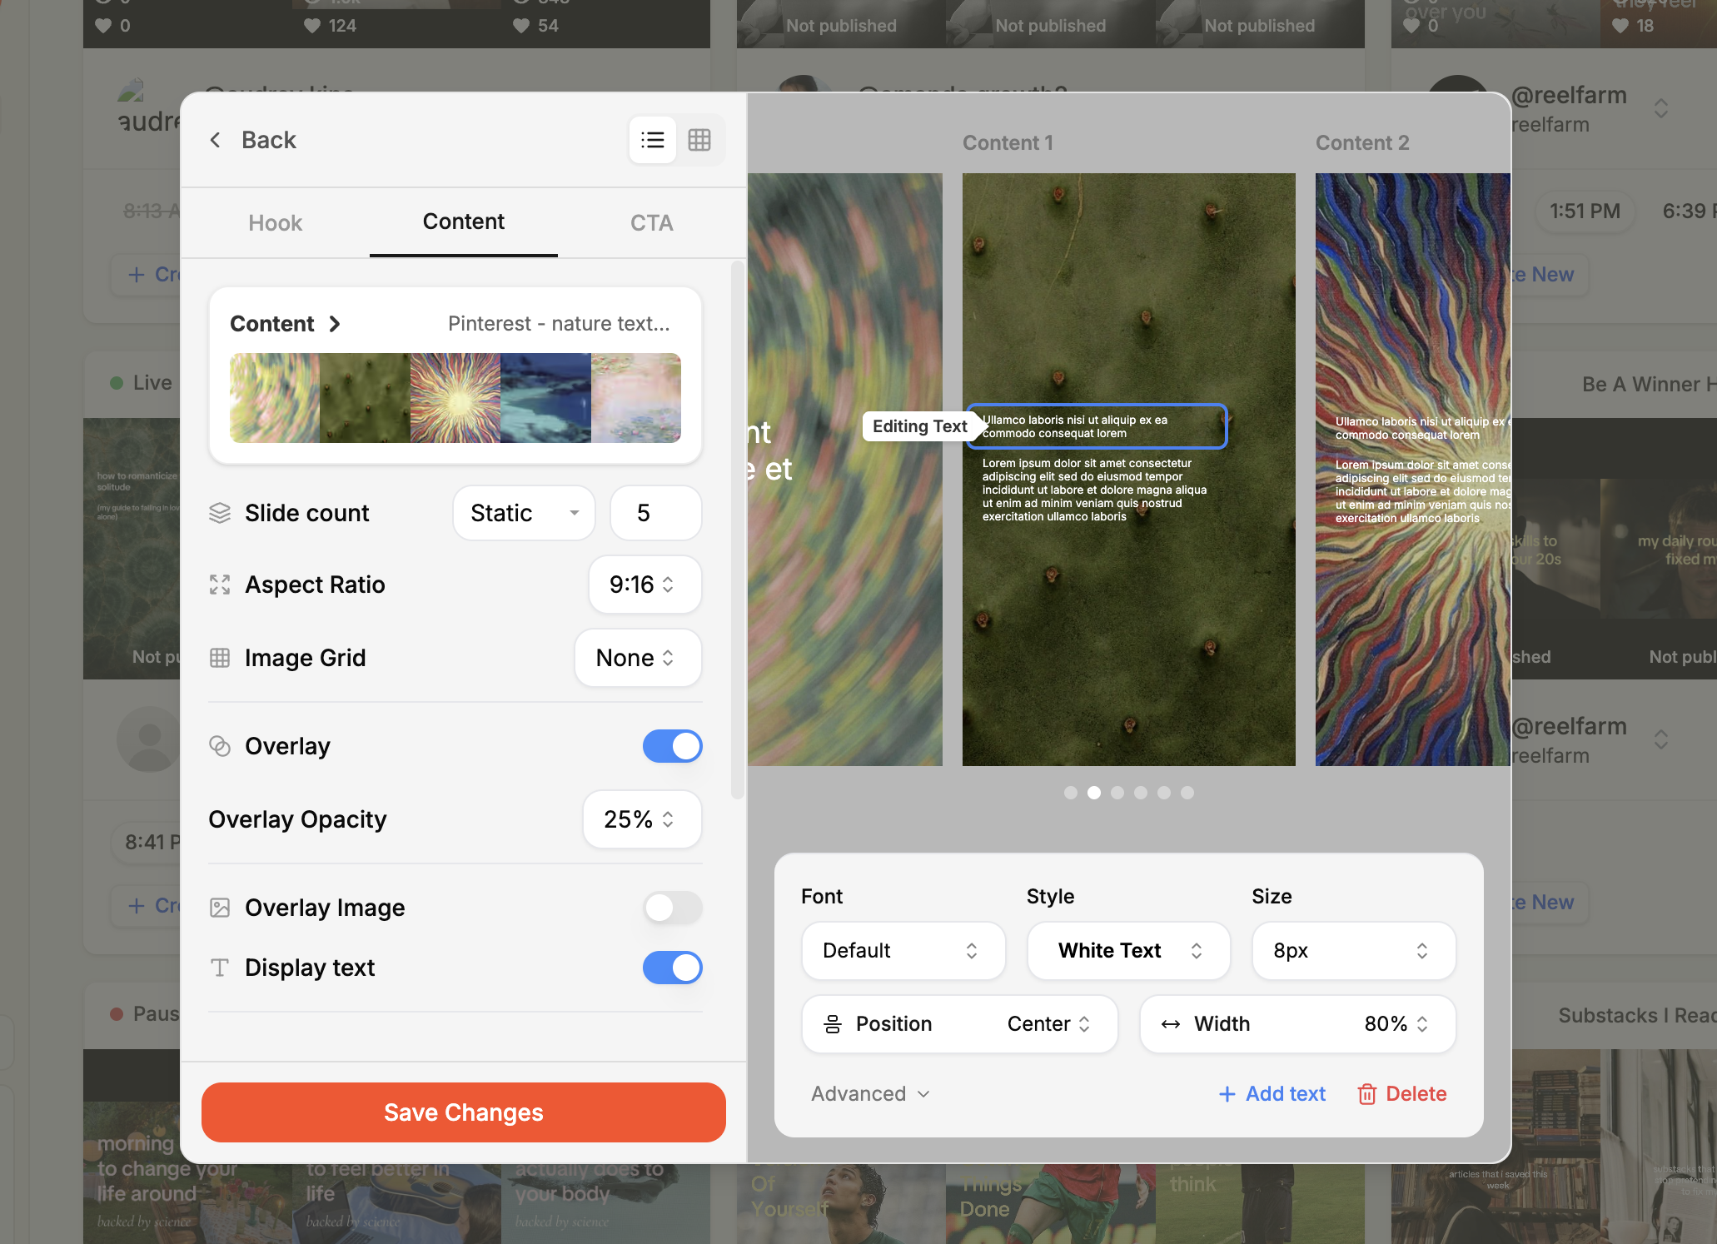The width and height of the screenshot is (1717, 1244).
Task: Click the Content 1 slide label
Action: coord(1008,143)
